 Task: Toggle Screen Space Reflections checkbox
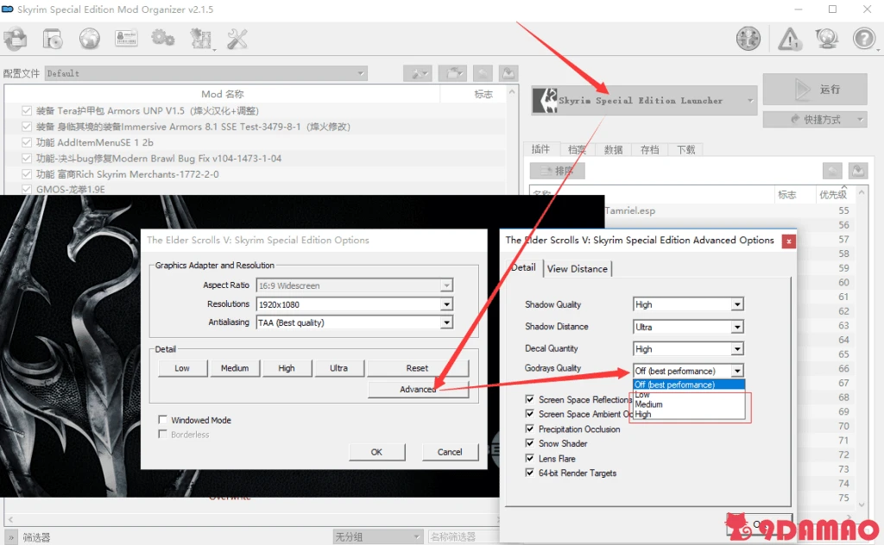tap(529, 398)
